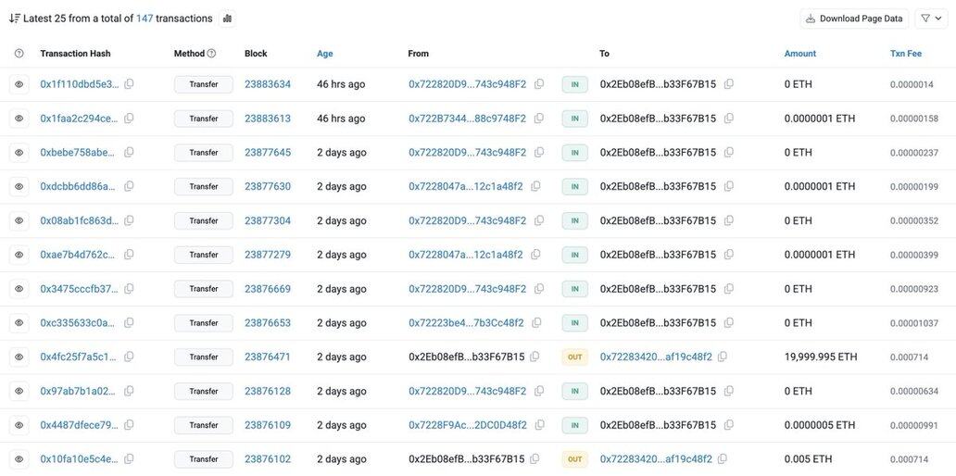Copy transaction hash 0x1f110dbd5e3

pos(129,84)
